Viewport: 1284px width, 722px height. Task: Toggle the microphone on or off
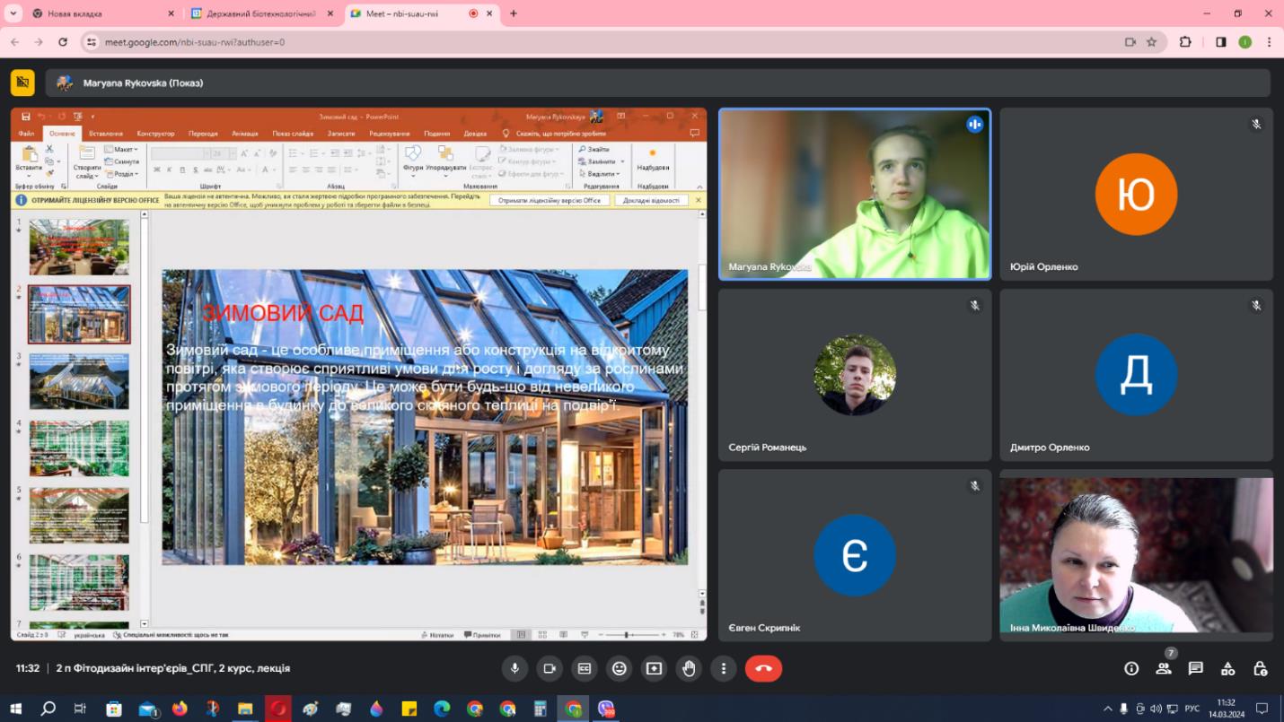[x=514, y=668]
